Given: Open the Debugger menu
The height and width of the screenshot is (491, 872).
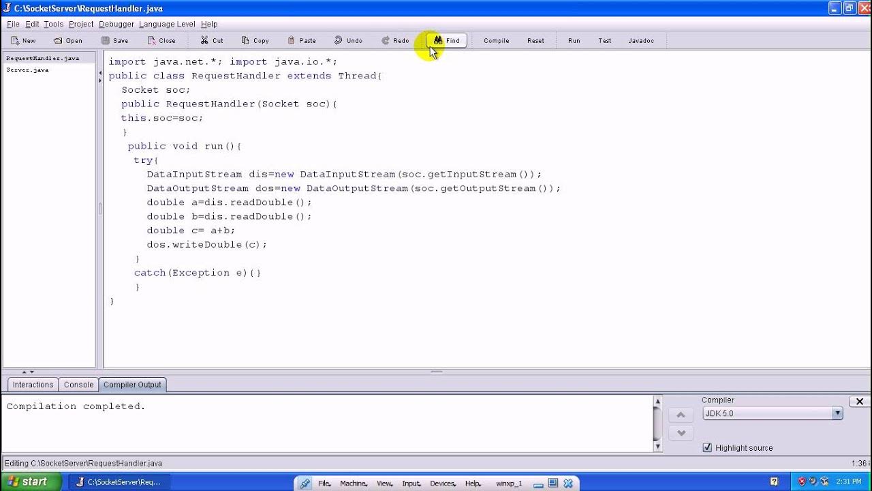Looking at the screenshot, I should (116, 24).
